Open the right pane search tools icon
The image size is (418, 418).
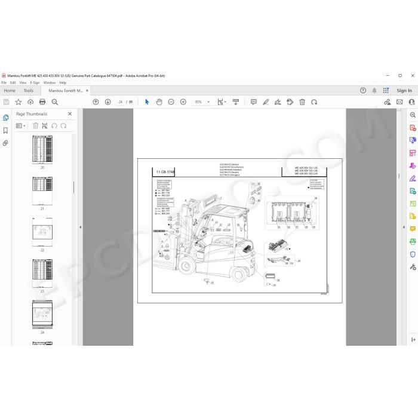pos(413,115)
